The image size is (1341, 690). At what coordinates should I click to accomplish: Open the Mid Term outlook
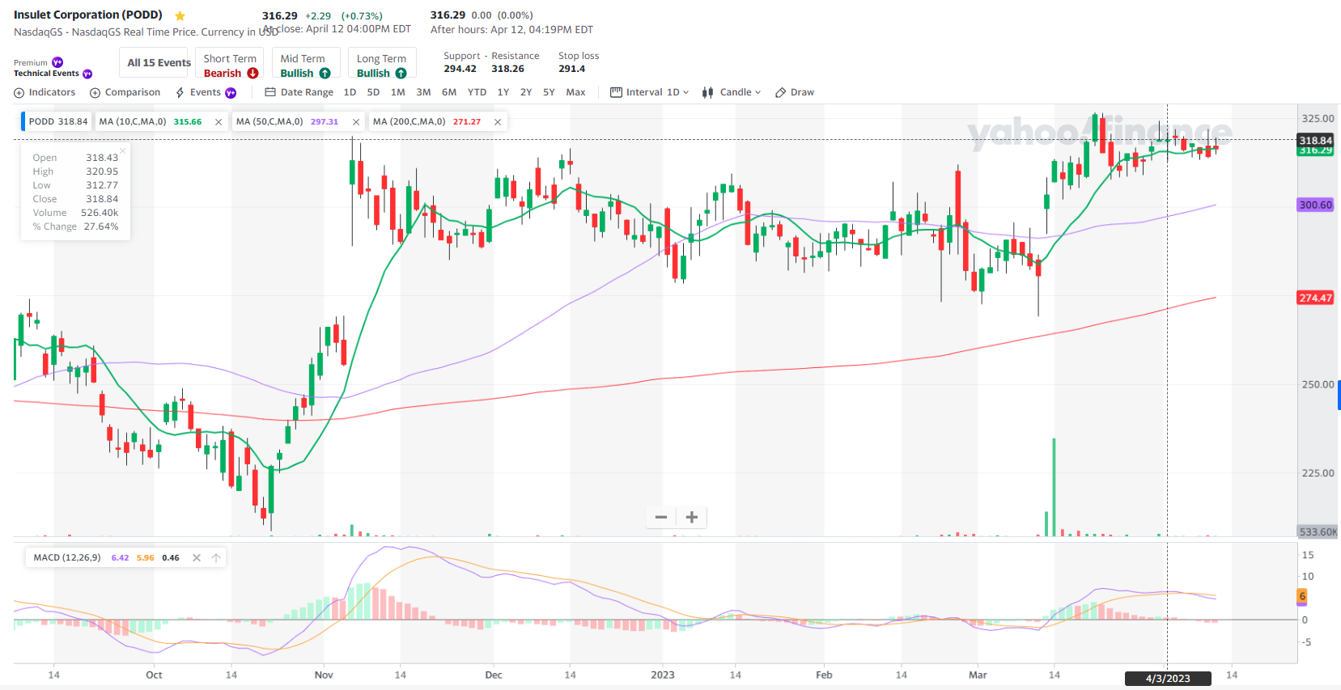coord(305,63)
